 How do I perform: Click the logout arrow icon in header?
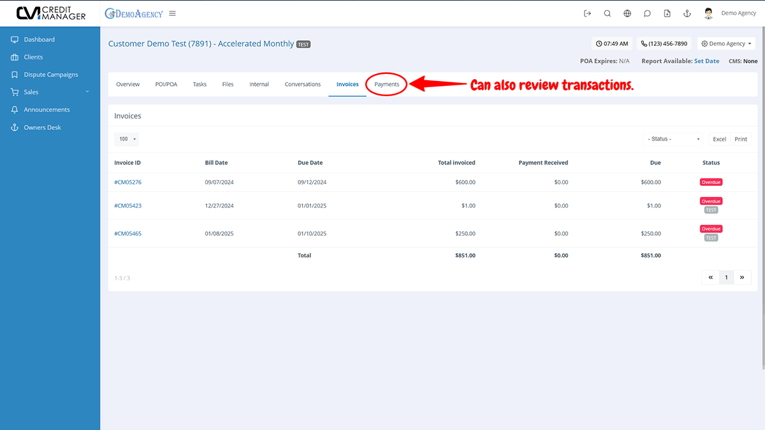pos(587,13)
